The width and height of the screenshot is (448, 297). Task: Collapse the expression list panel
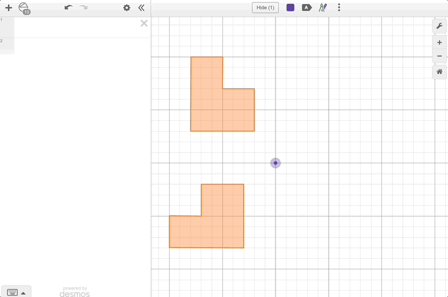(x=141, y=8)
